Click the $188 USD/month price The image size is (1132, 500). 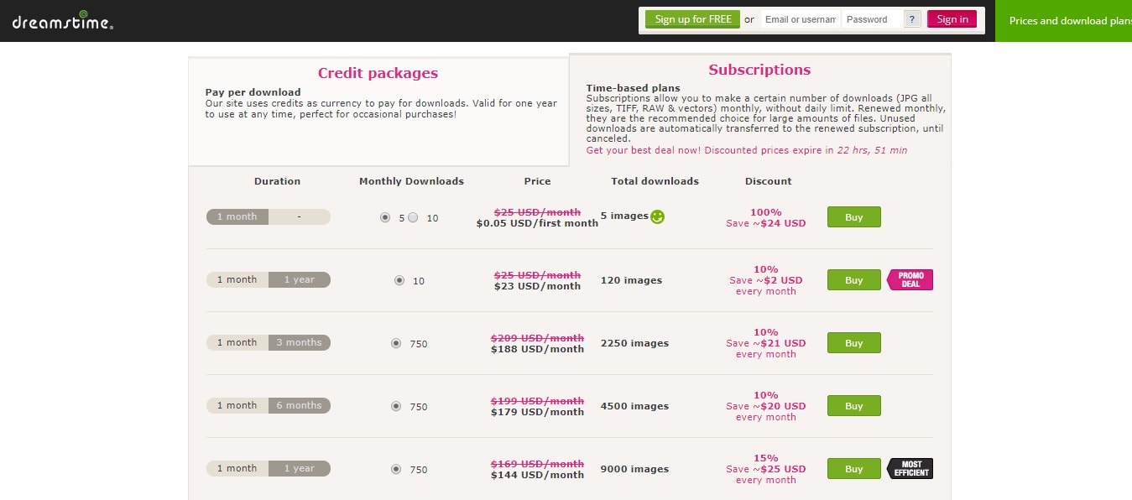(x=537, y=349)
